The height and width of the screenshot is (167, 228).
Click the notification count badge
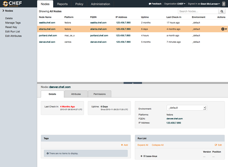pos(224,4)
